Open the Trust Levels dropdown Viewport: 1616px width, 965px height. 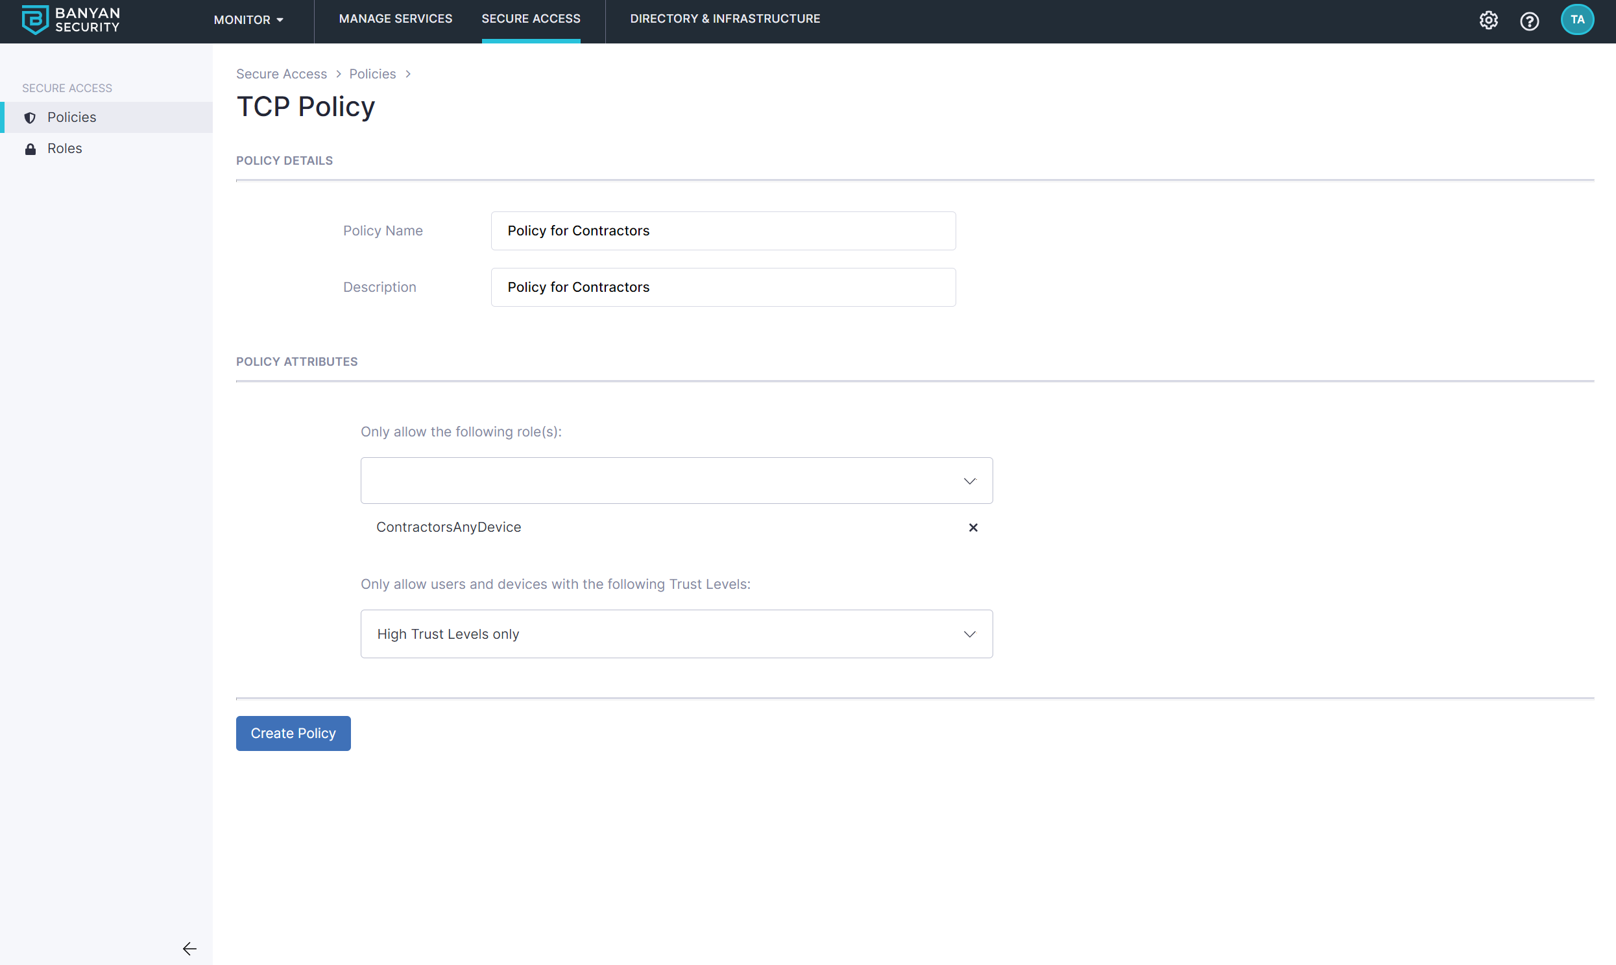pos(677,634)
